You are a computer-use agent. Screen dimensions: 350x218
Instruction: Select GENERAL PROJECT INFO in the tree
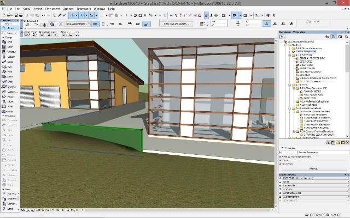coord(312,58)
